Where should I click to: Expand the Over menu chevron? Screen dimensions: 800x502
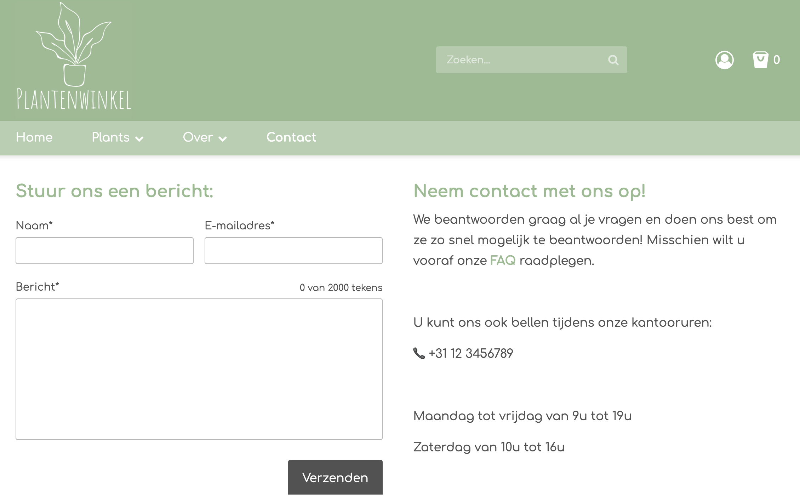tap(223, 138)
